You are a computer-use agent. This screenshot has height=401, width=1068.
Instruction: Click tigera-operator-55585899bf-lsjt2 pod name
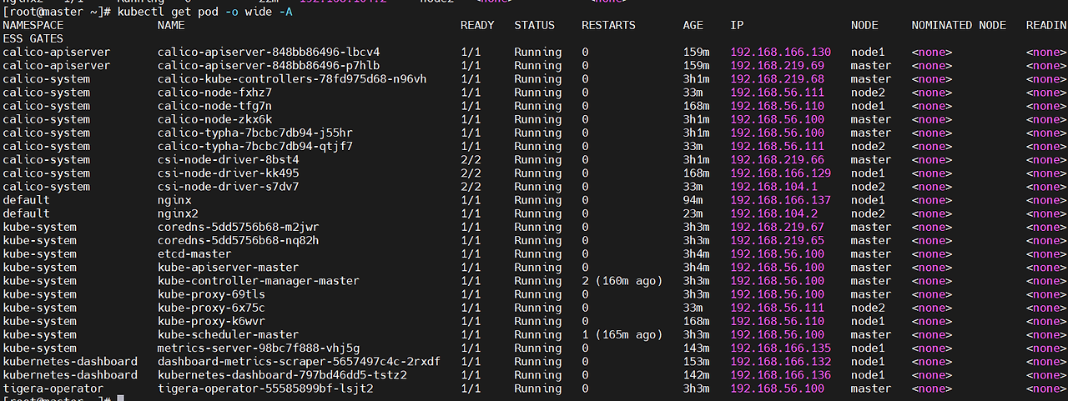pyautogui.click(x=265, y=388)
